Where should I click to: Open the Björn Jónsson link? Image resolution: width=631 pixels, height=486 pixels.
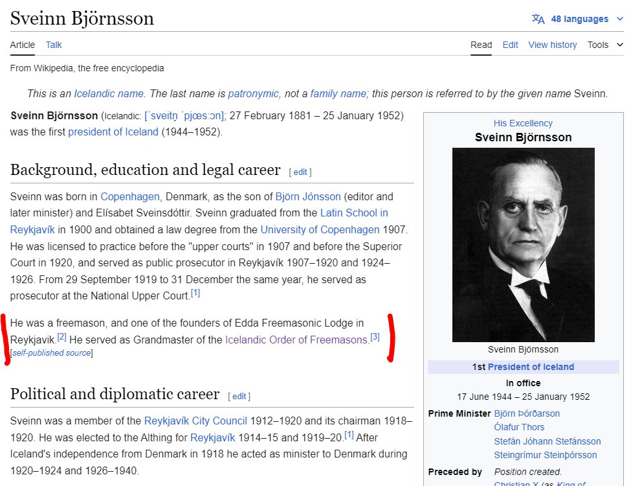coord(308,196)
